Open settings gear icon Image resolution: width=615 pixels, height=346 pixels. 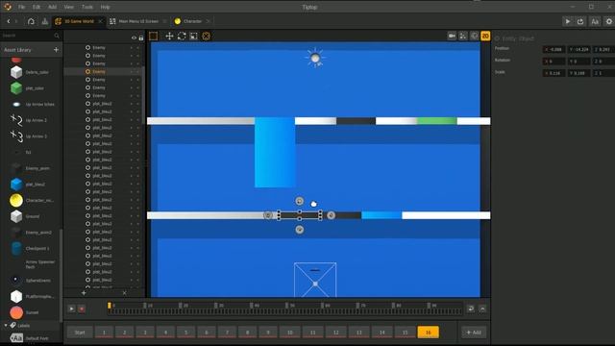coord(609,21)
